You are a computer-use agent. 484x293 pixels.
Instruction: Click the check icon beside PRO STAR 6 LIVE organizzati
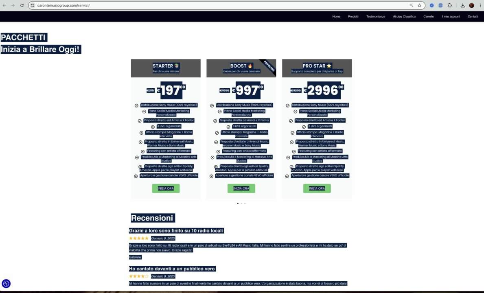point(304,127)
